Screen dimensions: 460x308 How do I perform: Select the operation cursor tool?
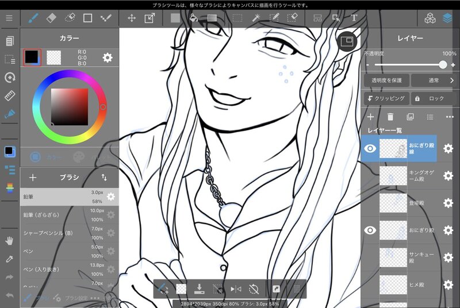pos(336,18)
